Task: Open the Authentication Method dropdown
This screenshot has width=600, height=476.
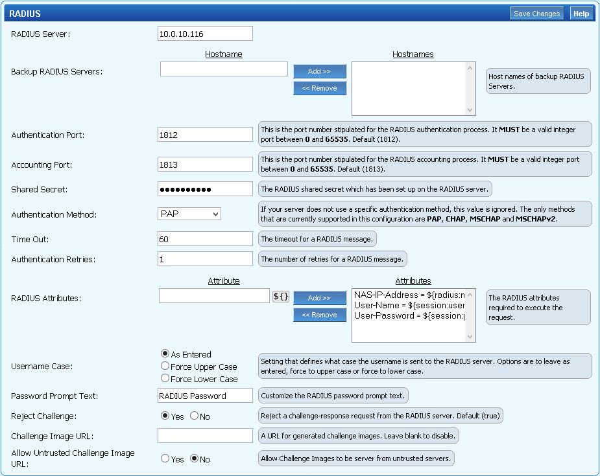Action: (x=189, y=214)
